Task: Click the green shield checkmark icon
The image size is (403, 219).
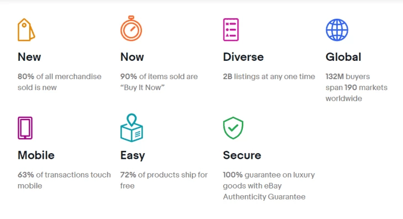Action: coord(233,128)
